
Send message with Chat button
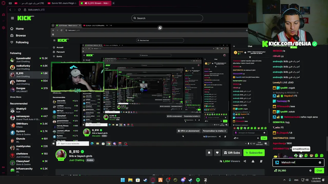pyautogui.click(x=319, y=170)
